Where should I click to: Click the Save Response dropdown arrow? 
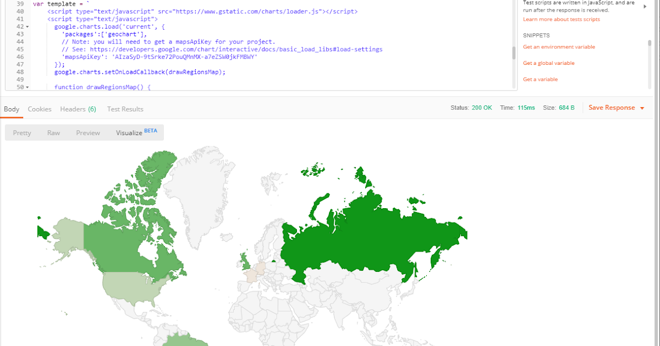[x=642, y=108]
